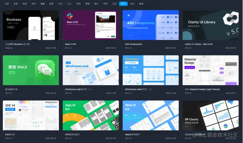Open the Booksss template thumbnail
This screenshot has height=143, width=243.
pyautogui.click(x=31, y=25)
